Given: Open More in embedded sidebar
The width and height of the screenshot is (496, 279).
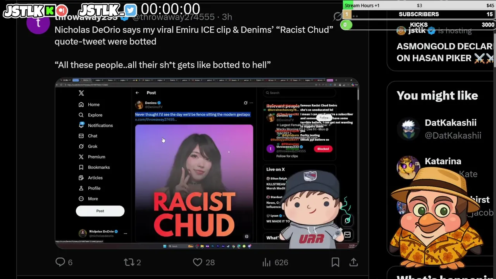Looking at the screenshot, I should (x=88, y=199).
